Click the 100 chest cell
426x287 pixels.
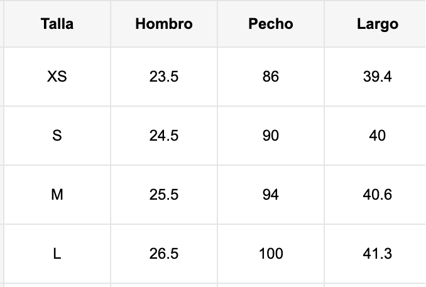pos(271,254)
